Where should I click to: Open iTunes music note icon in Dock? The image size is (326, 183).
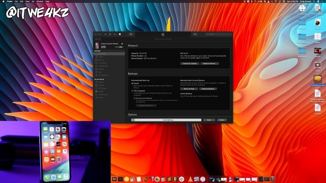point(203,179)
